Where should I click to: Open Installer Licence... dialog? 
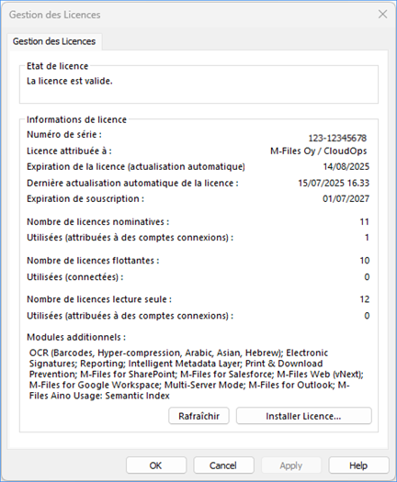click(304, 416)
